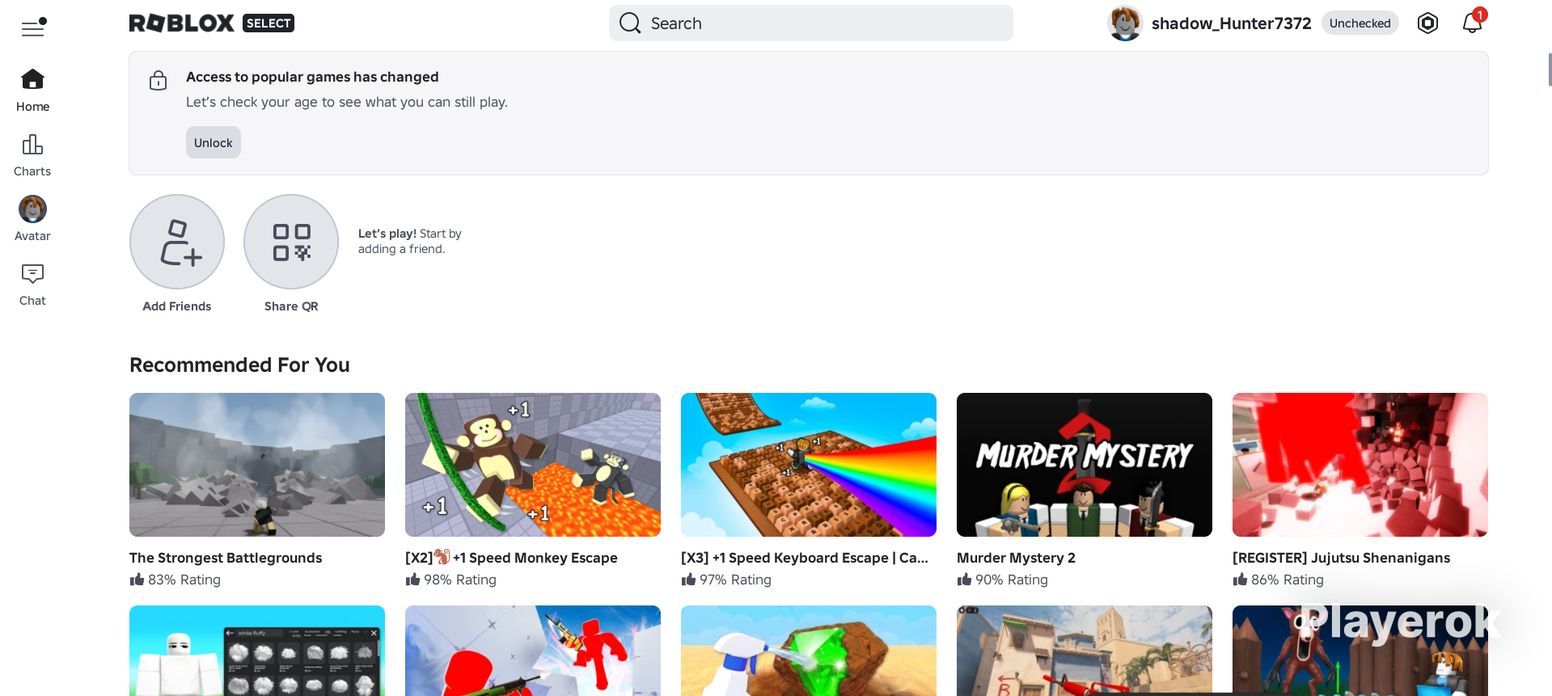The width and height of the screenshot is (1552, 696).
Task: Open the Charts page icon
Action: pyautogui.click(x=32, y=145)
